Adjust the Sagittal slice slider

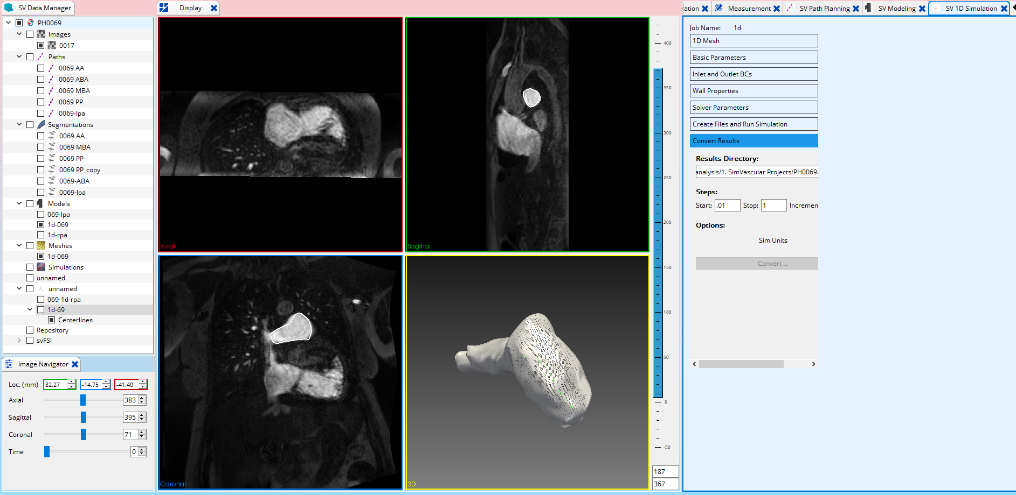click(84, 417)
